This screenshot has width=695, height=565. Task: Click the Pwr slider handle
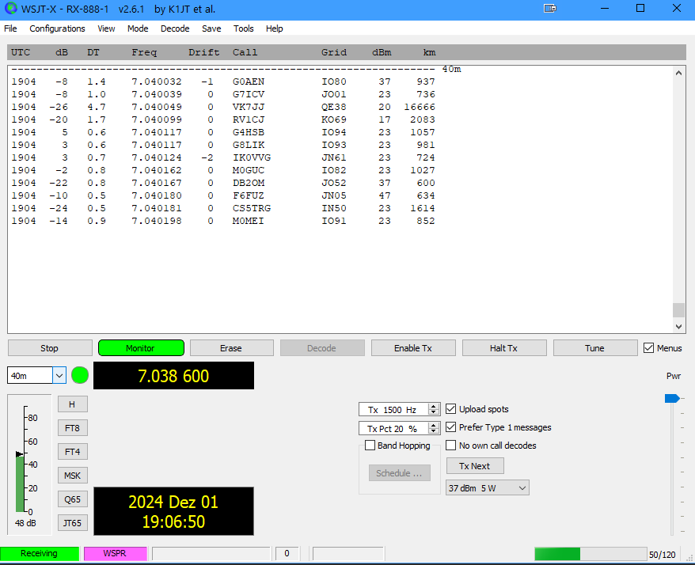672,398
